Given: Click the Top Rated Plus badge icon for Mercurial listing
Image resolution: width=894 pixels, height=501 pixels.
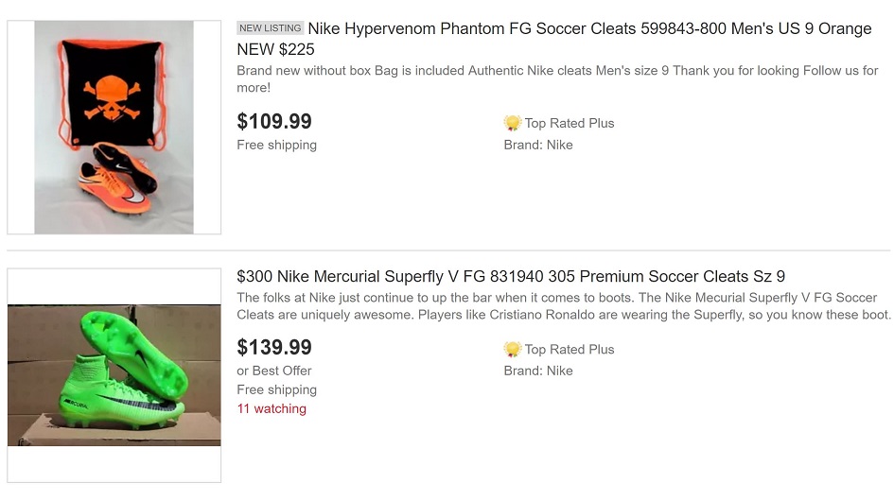Looking at the screenshot, I should 513,349.
